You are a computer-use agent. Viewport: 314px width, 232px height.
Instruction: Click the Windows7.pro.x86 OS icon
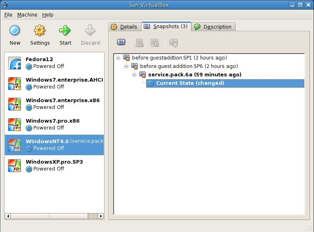(14, 125)
